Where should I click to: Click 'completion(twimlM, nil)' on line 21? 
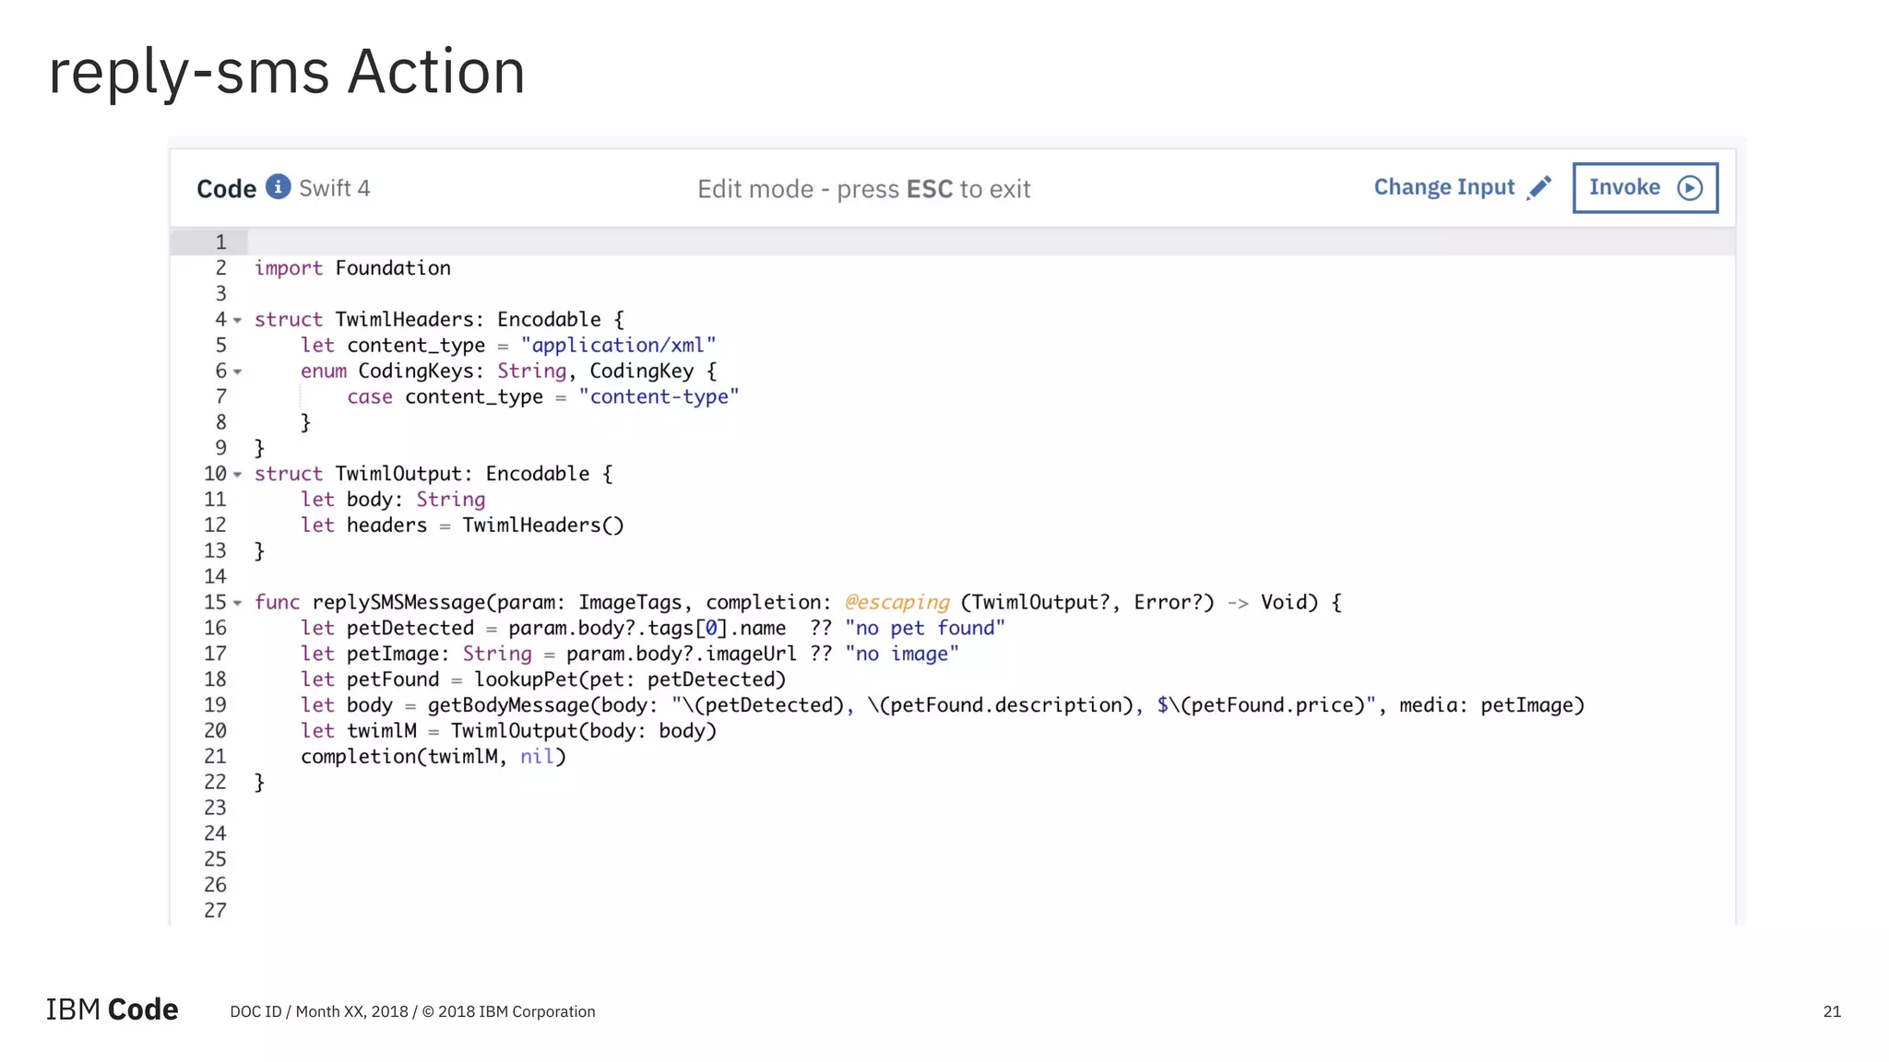(x=434, y=757)
